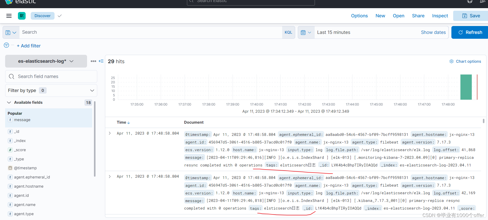This screenshot has height=220, width=488.
Task: Open the Inspect panel
Action: pyautogui.click(x=440, y=16)
